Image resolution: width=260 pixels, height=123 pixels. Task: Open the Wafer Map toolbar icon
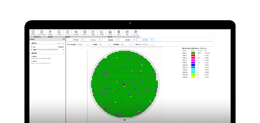tap(136, 32)
